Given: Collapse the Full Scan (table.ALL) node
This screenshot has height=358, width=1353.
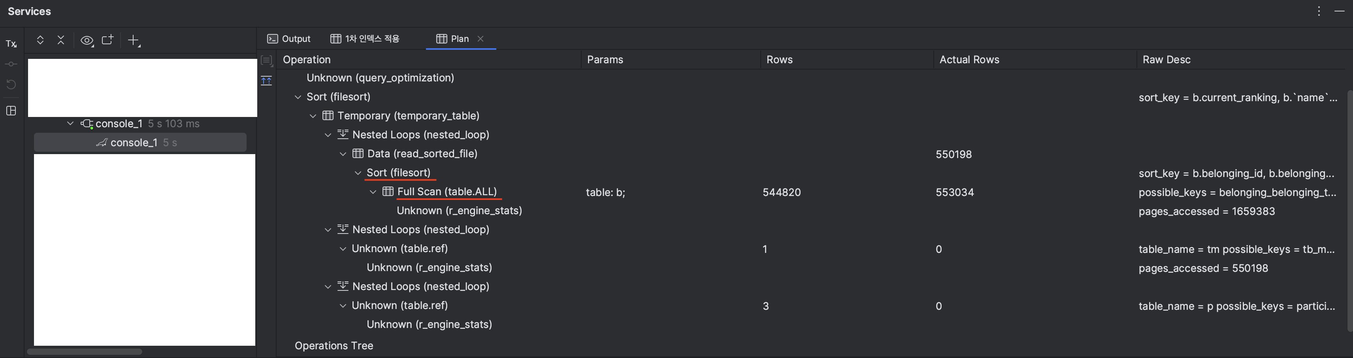Looking at the screenshot, I should tap(373, 192).
